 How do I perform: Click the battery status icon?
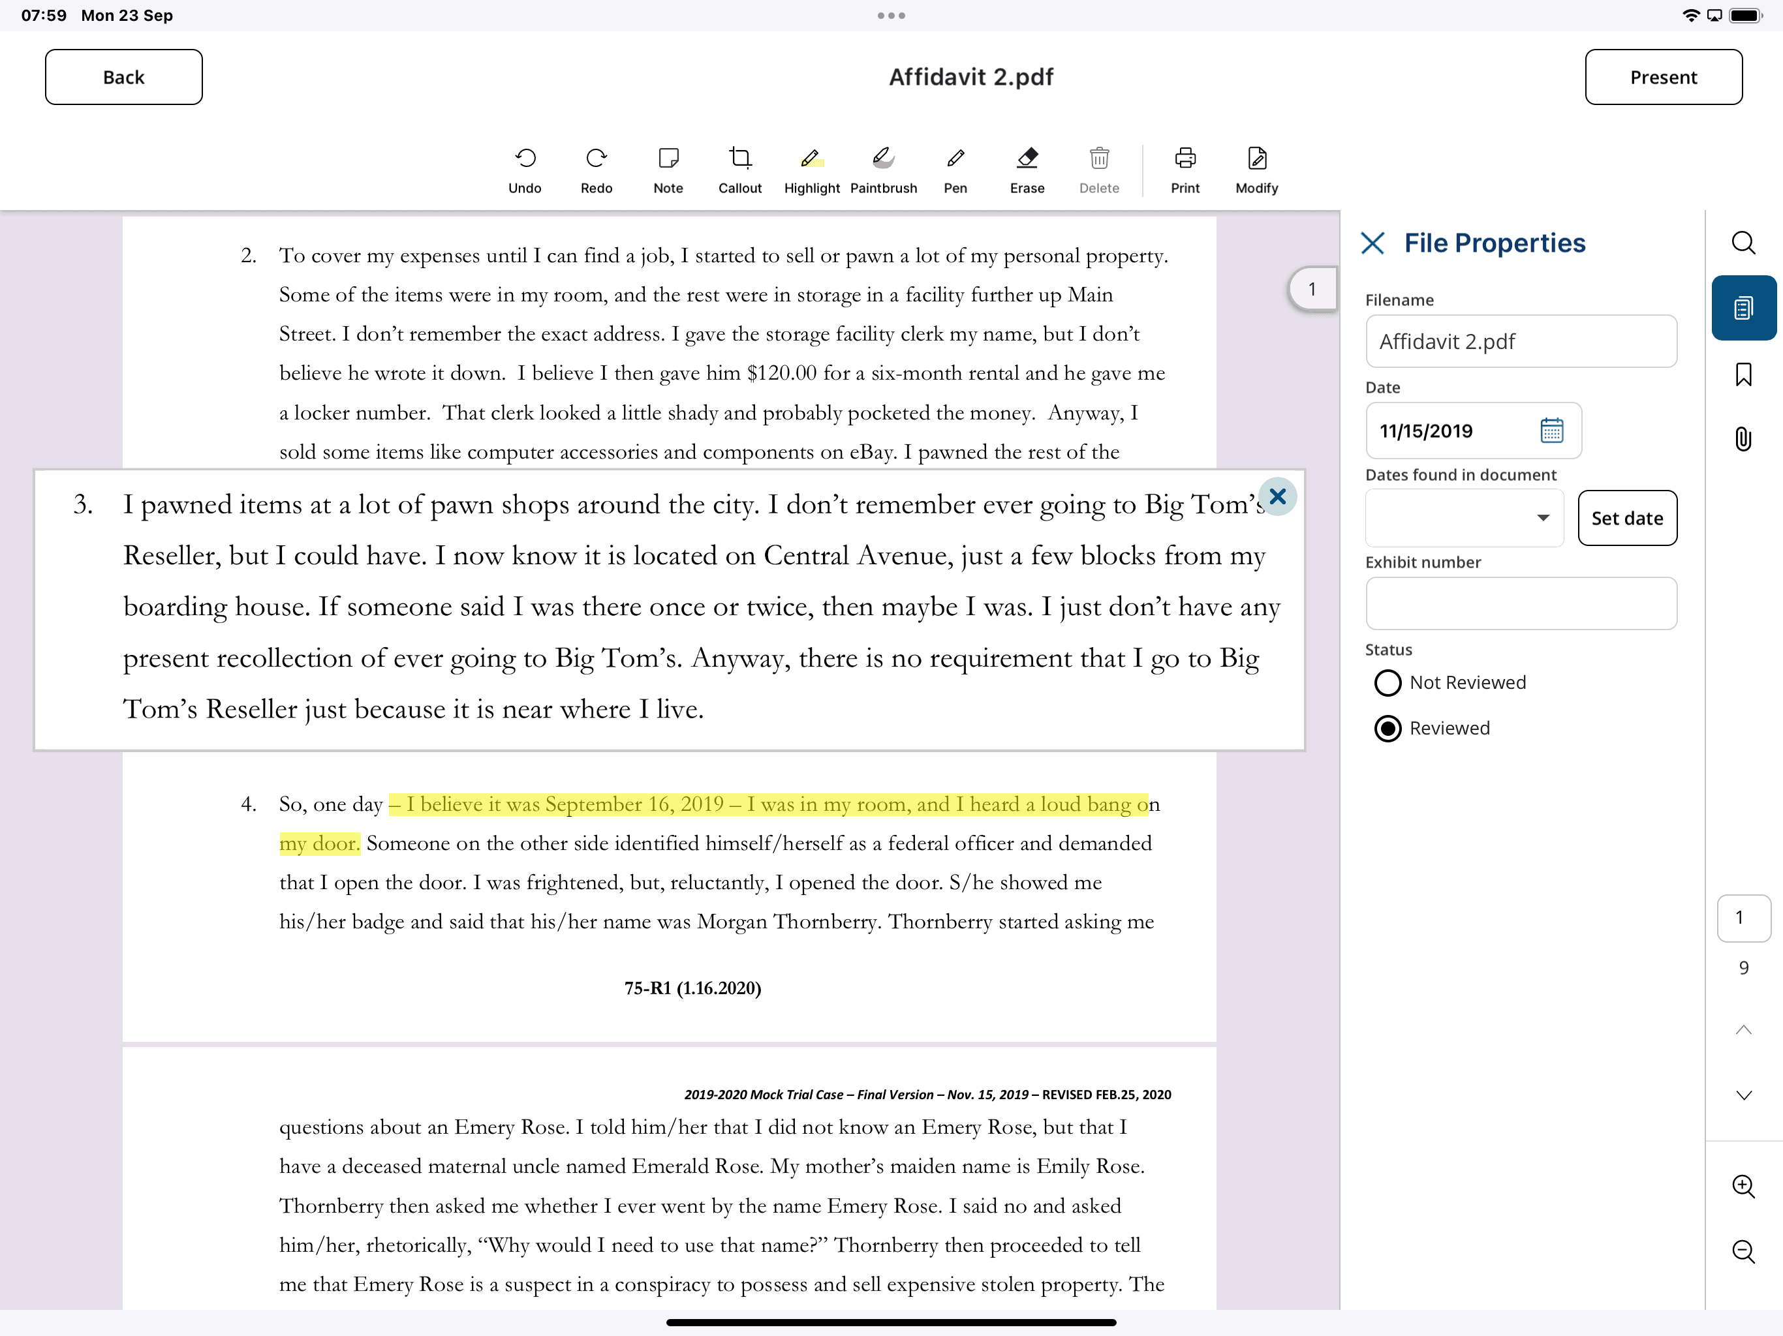coord(1746,15)
